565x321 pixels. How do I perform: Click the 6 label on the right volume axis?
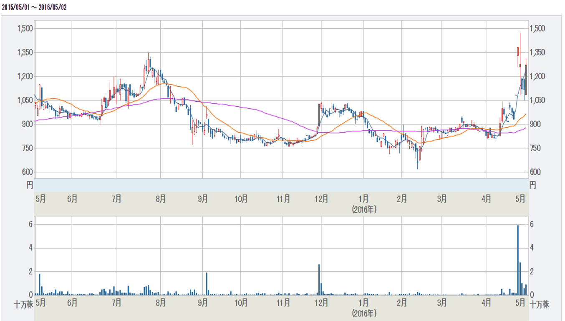pyautogui.click(x=532, y=224)
